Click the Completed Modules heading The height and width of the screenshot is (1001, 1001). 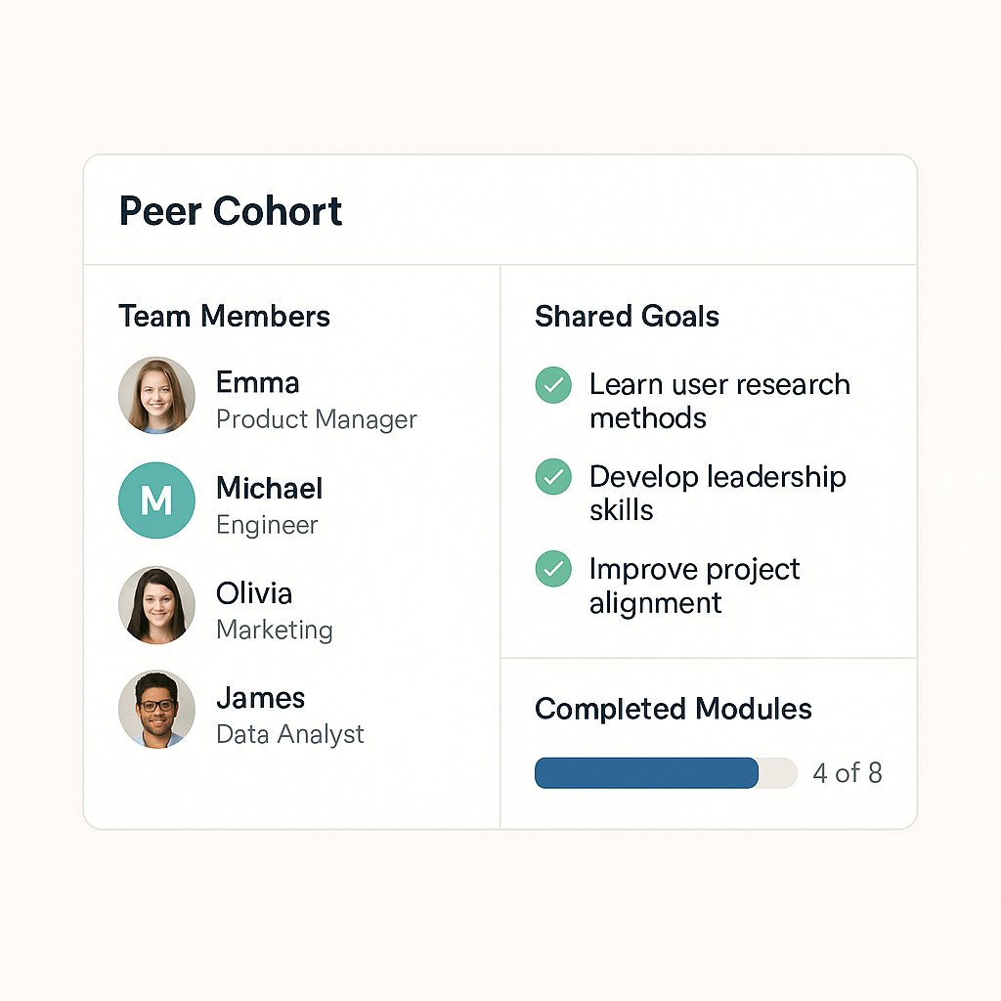point(673,709)
